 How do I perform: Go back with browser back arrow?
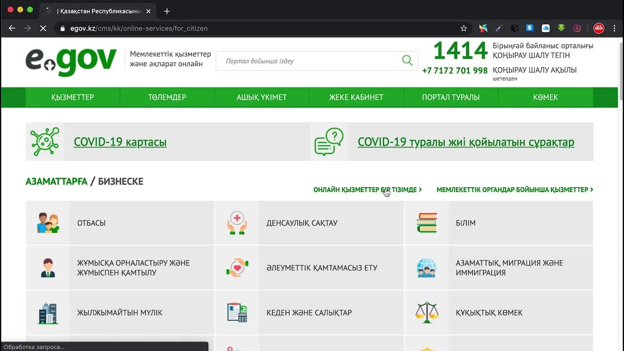(12, 28)
